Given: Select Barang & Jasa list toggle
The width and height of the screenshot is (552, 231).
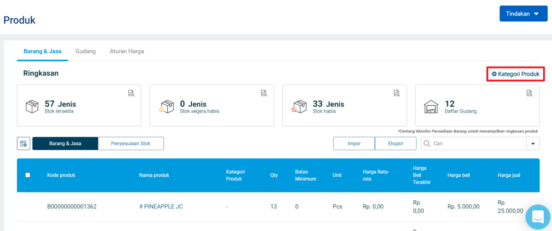Looking at the screenshot, I should pos(65,144).
